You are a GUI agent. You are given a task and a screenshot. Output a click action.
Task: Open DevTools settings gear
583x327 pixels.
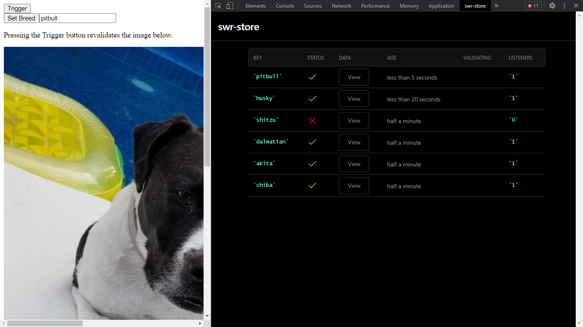click(552, 6)
